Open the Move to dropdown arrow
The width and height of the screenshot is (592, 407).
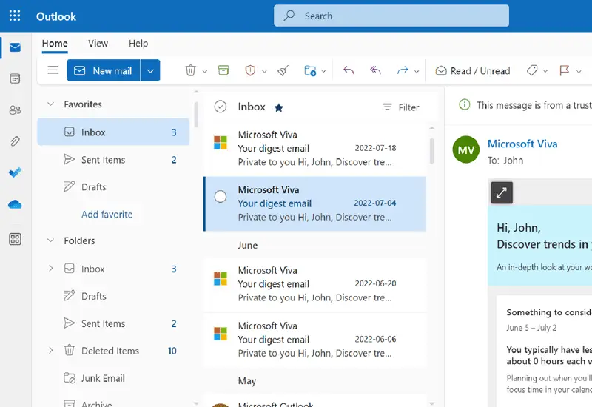coord(323,71)
